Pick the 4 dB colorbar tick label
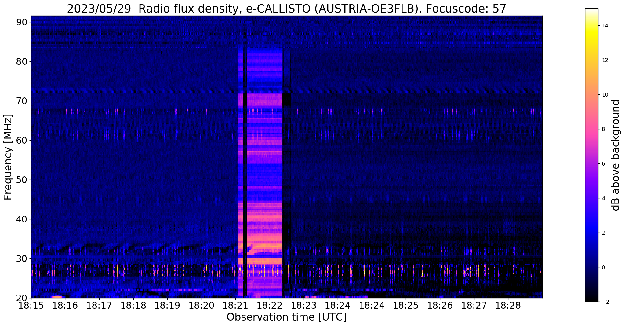The image size is (625, 326). pyautogui.click(x=603, y=198)
